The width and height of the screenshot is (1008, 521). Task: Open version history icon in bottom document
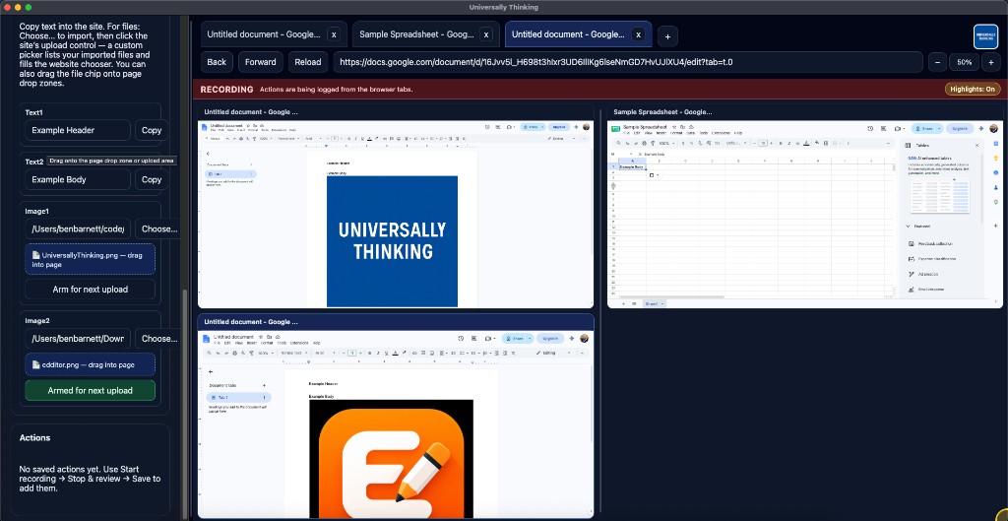pos(461,339)
